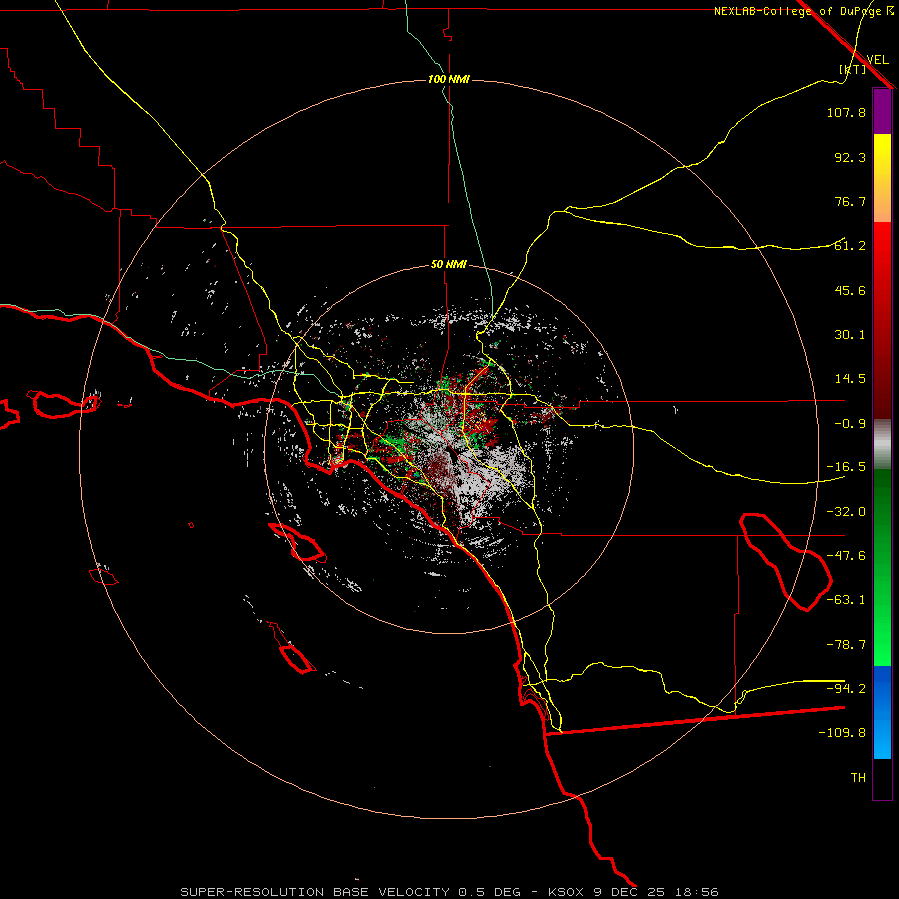Select the purple band on the velocity scale
The image size is (899, 899).
pyautogui.click(x=882, y=112)
